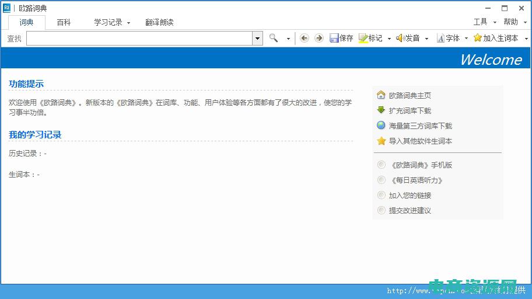The width and height of the screenshot is (532, 299).
Task: Click the 保存 button label
Action: click(346, 38)
